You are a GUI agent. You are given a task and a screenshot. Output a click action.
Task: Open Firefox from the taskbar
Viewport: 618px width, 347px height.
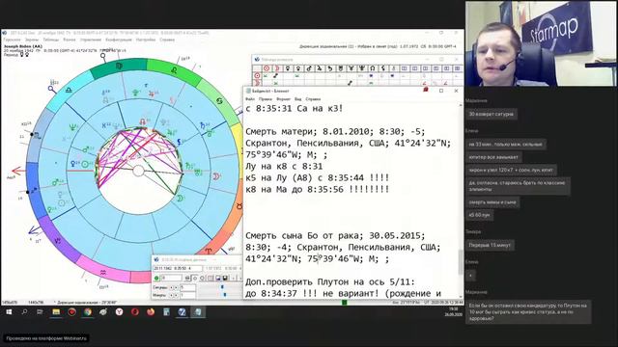(x=151, y=312)
